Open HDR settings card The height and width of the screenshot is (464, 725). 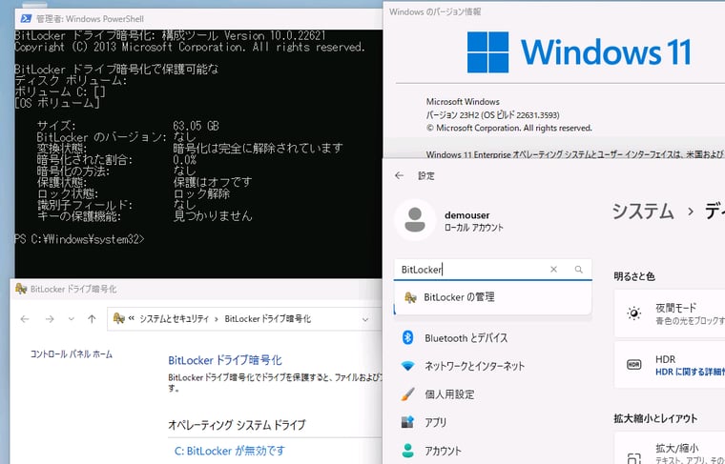point(670,365)
